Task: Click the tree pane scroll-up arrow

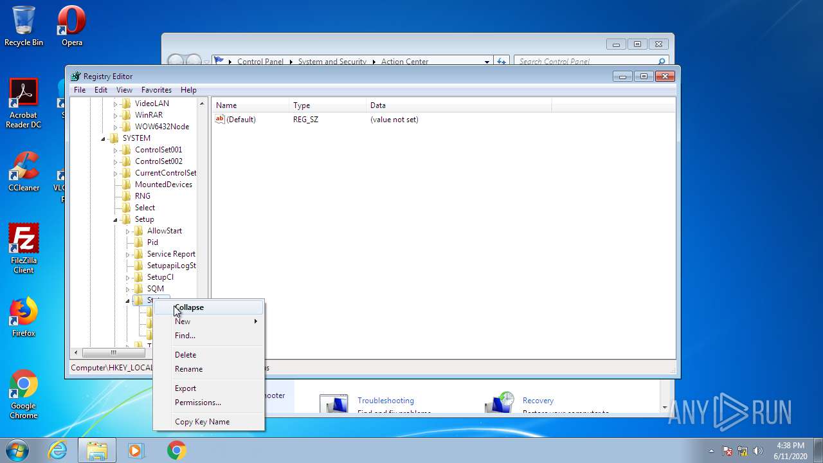Action: click(x=203, y=104)
